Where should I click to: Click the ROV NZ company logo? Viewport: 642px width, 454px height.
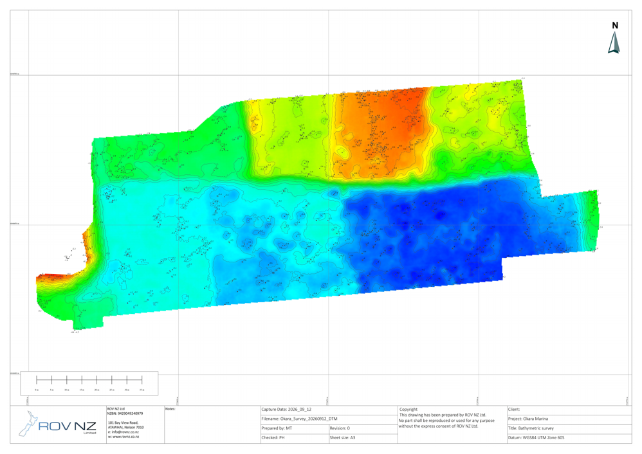coord(57,424)
